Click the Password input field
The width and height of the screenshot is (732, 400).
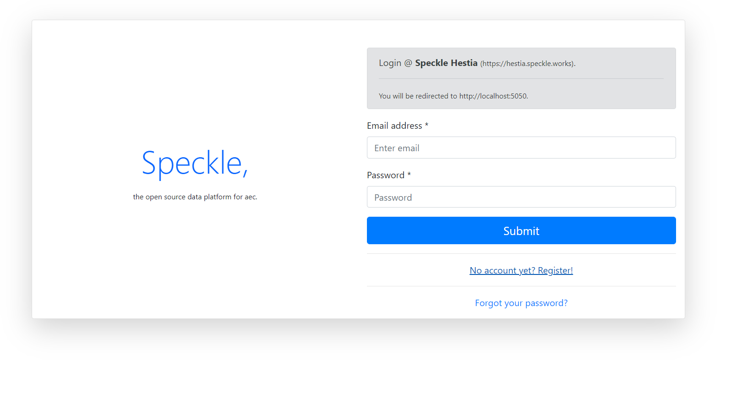[521, 197]
